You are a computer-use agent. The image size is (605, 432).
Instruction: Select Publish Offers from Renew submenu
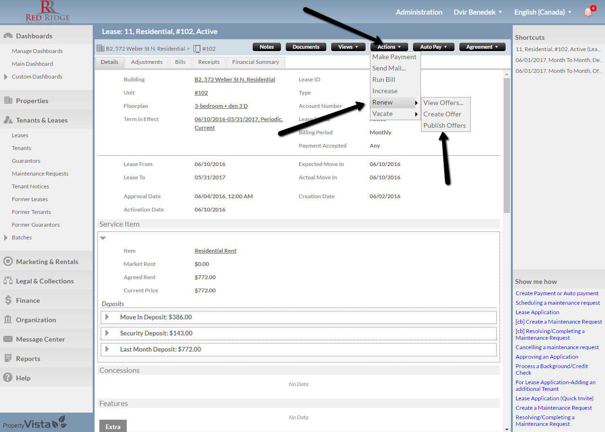444,125
